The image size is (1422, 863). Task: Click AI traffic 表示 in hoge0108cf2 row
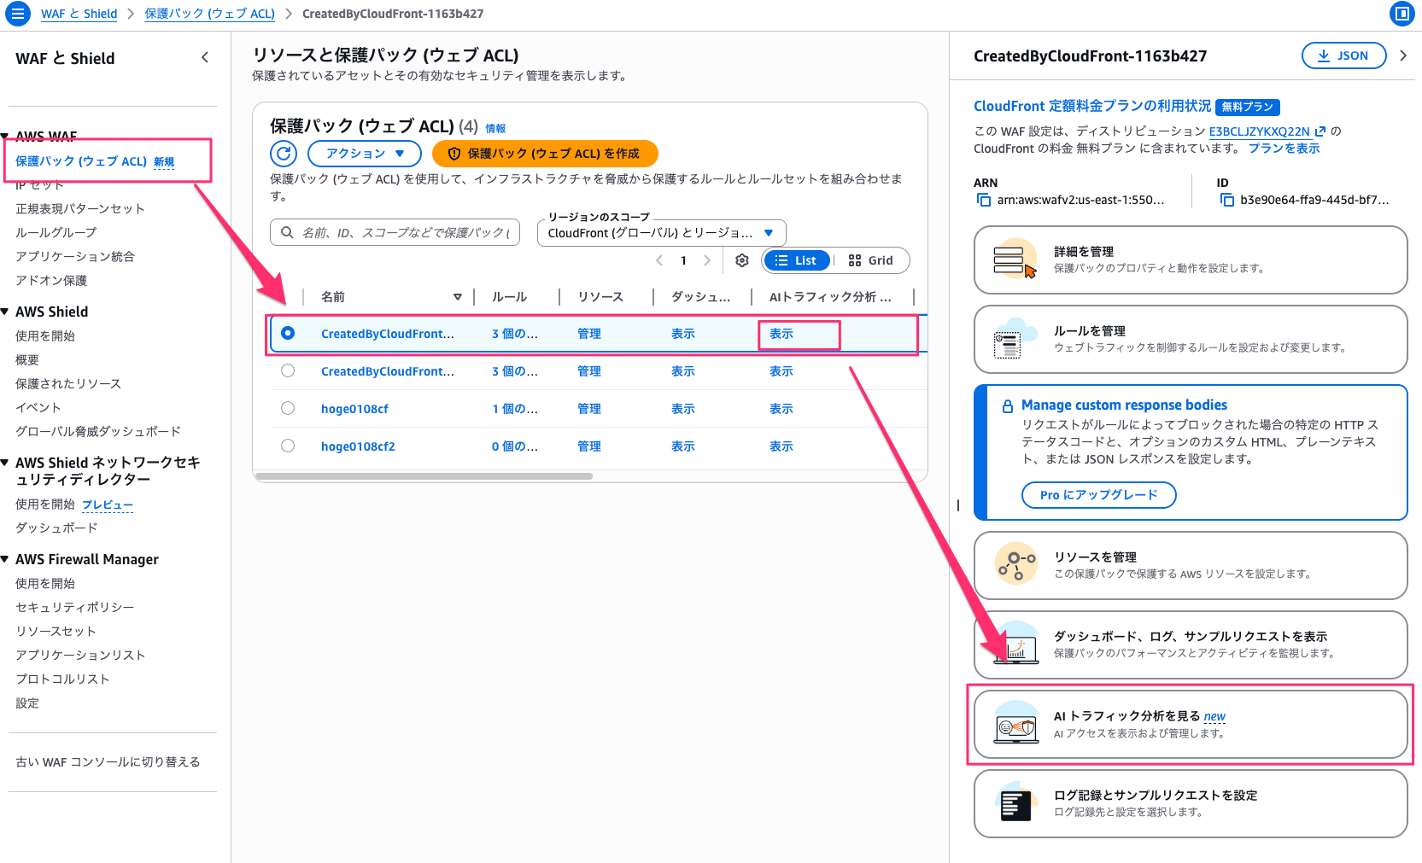click(781, 446)
